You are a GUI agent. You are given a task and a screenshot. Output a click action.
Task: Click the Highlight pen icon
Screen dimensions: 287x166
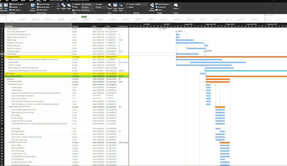tap(73, 4)
